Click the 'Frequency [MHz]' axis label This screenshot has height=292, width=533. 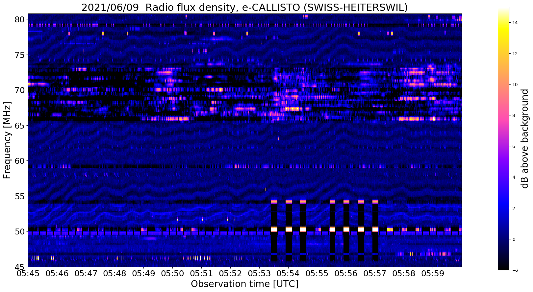(x=7, y=140)
